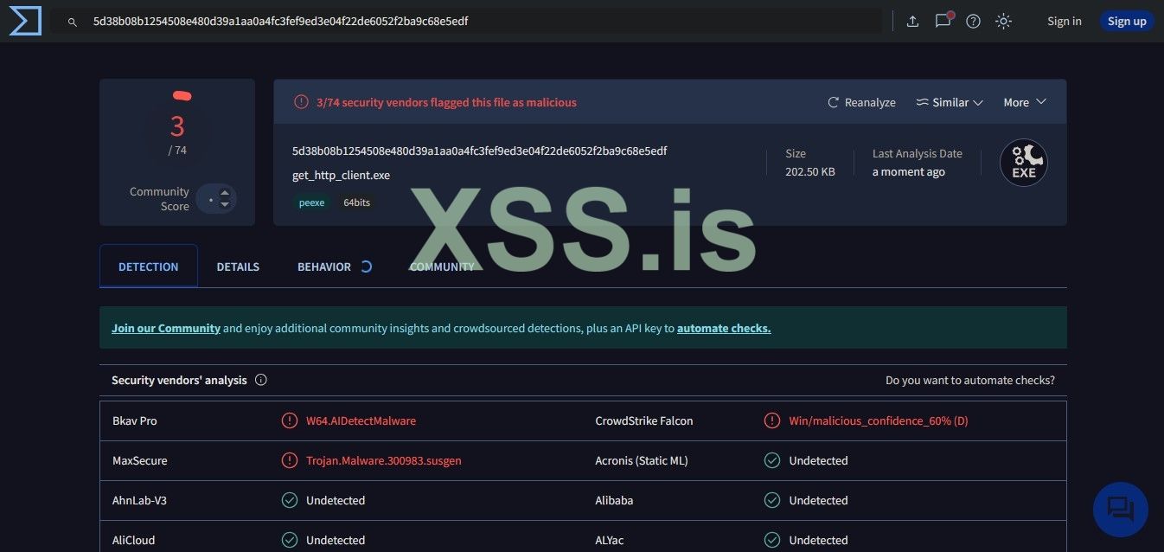Click the Reanalyze button
This screenshot has height=552, width=1164.
(x=861, y=102)
